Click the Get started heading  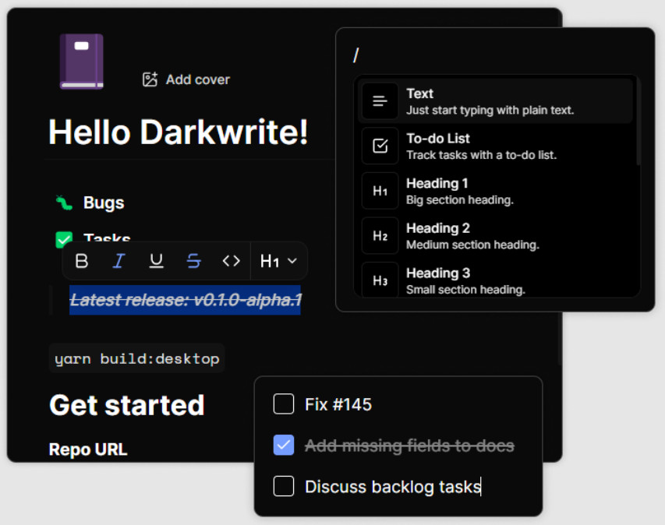[127, 405]
